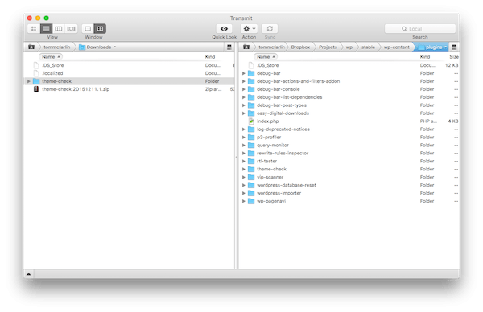Click the query-monitor folder icon
The height and width of the screenshot is (312, 483).
click(251, 146)
